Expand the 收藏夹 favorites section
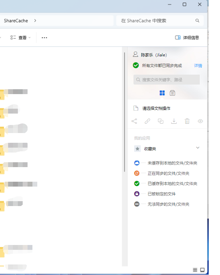220x275 pixels. [198, 148]
